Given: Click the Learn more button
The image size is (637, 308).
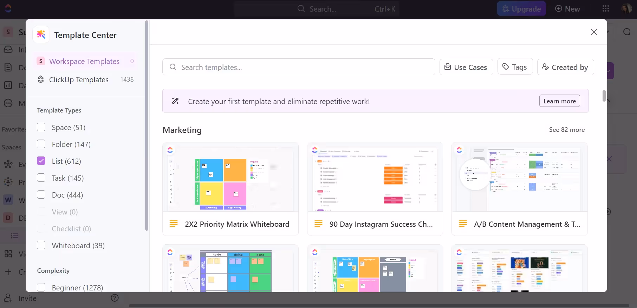Looking at the screenshot, I should [559, 101].
